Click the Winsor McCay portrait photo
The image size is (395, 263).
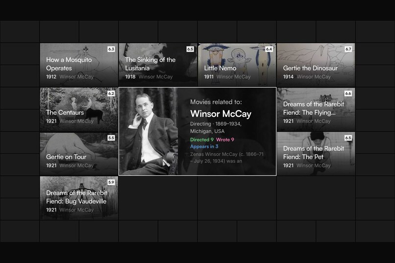[x=148, y=131]
